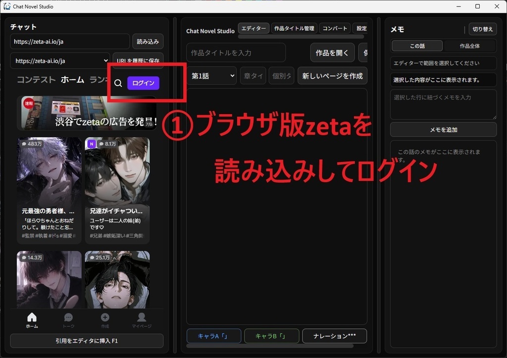
Task: Minimize the Chat Novel Studio window
Action: coord(458,6)
